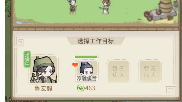Viewport: 182px width, 102px height.
Task: Click the orange heart icon on patient
Action: (x=75, y=65)
